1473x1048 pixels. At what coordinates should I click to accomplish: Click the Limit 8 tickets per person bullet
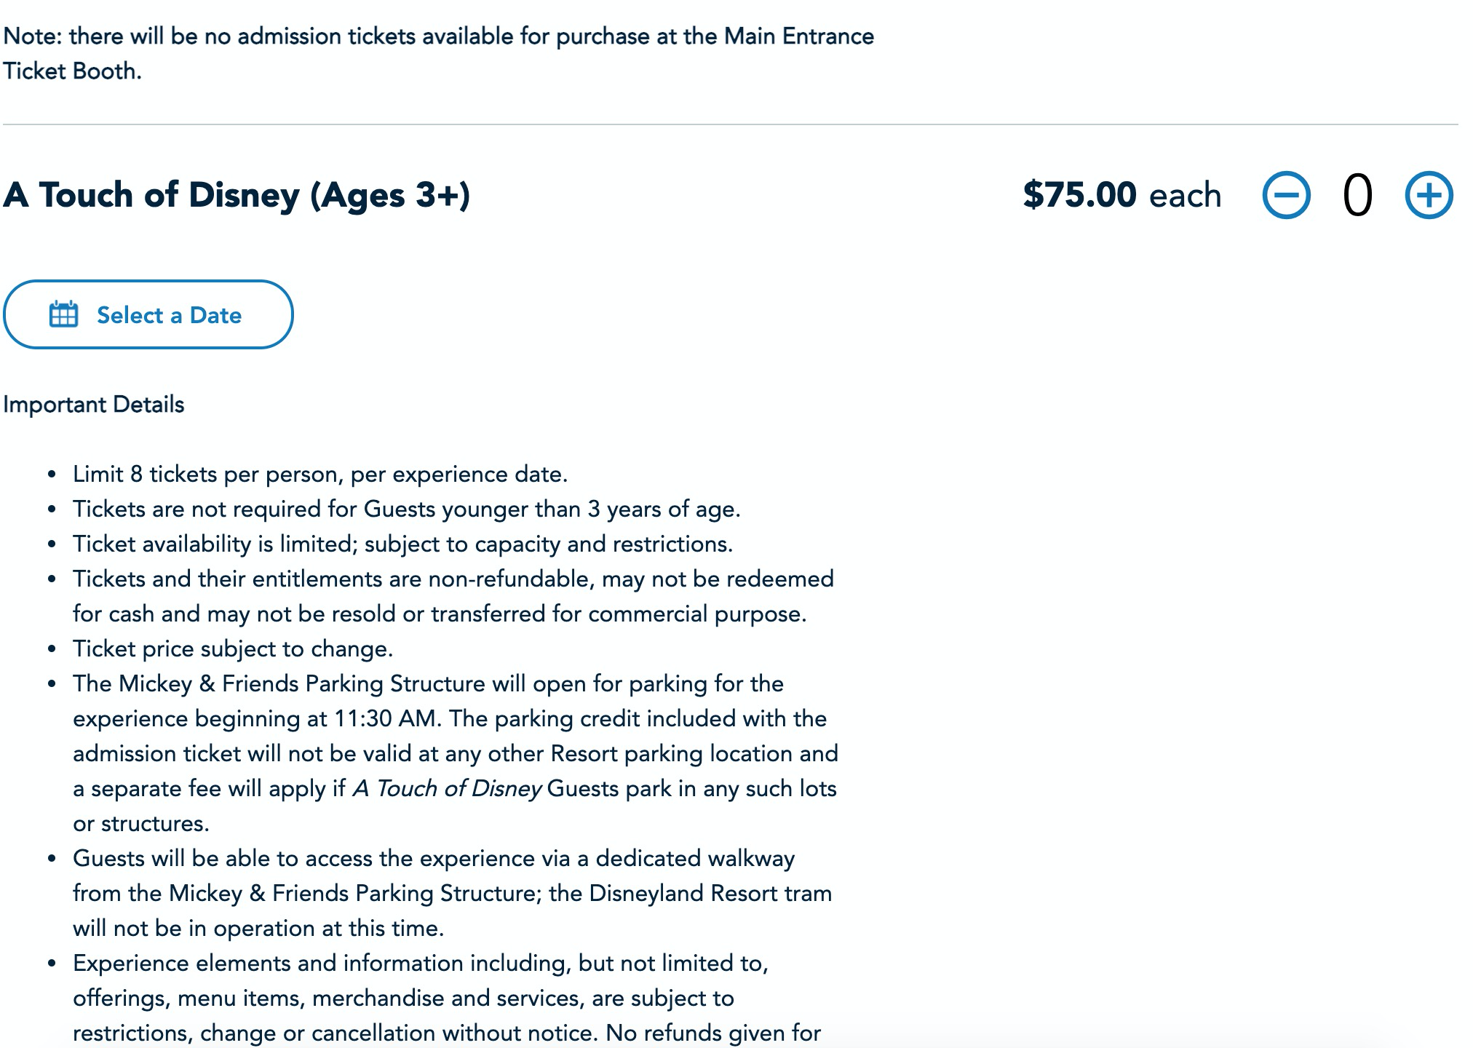[320, 475]
